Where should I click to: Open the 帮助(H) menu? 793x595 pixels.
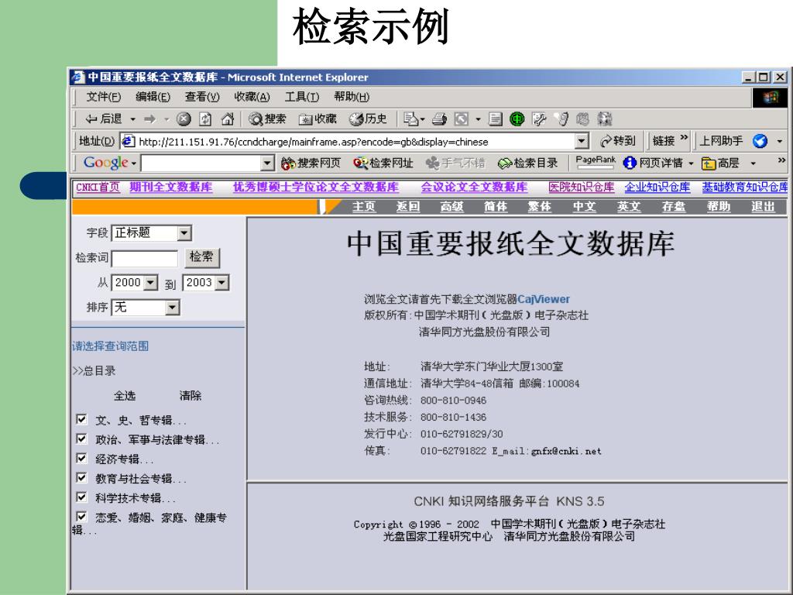coord(352,97)
